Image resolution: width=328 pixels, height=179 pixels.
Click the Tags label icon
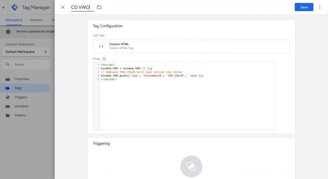pyautogui.click(x=8, y=88)
